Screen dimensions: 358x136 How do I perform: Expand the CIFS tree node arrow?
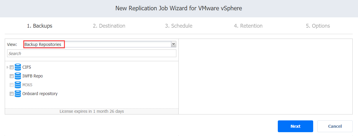(x=7, y=67)
